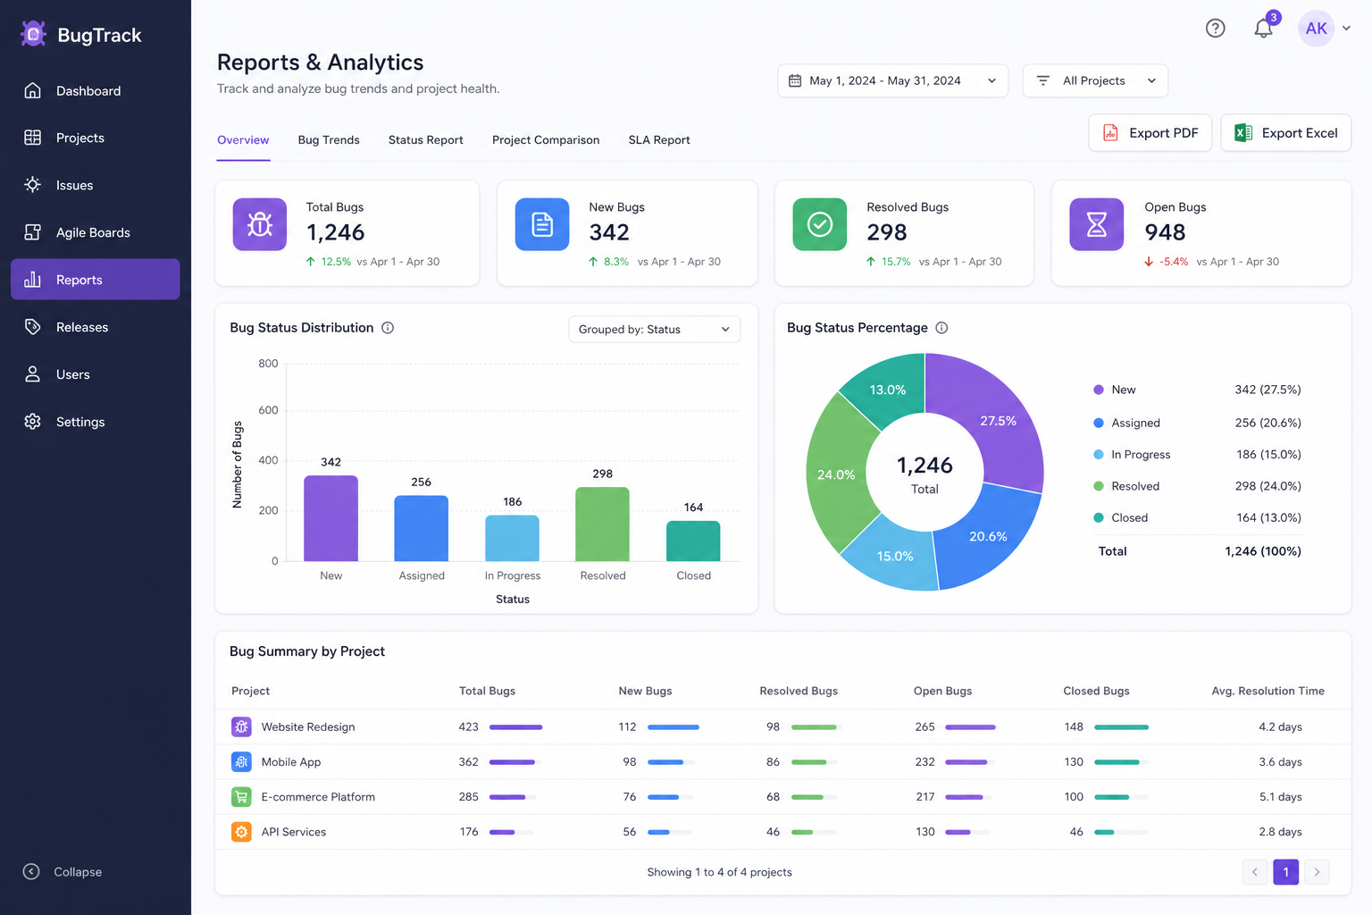Click the calendar icon in date range
The image size is (1372, 915).
(x=795, y=80)
